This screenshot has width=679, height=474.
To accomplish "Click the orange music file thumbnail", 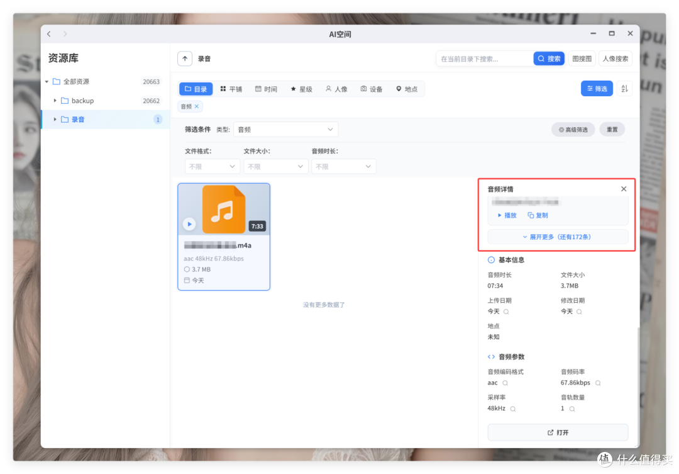I will point(224,210).
